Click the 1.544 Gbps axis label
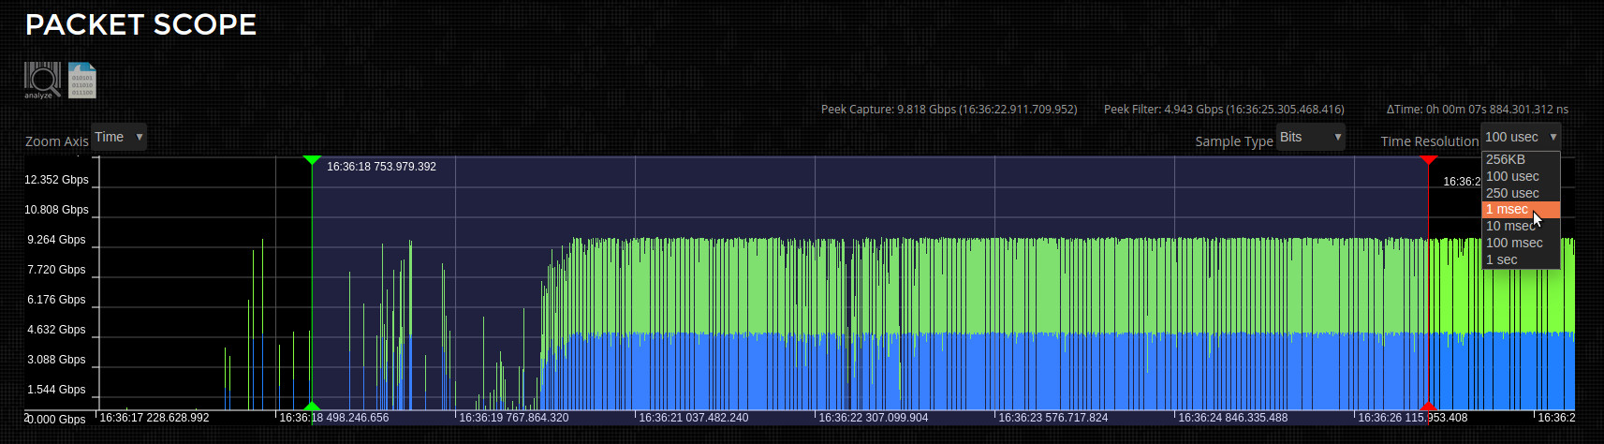 tap(56, 390)
